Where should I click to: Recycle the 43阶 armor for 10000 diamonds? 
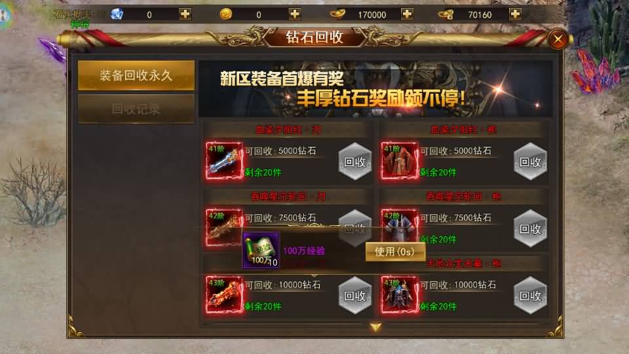[x=530, y=296]
